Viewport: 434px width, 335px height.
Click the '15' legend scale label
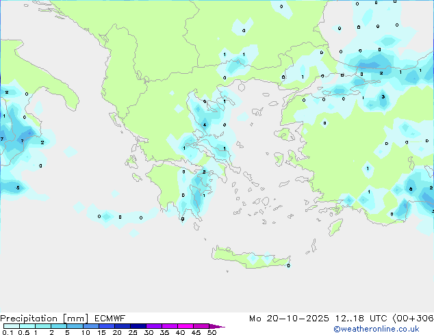[101, 332]
